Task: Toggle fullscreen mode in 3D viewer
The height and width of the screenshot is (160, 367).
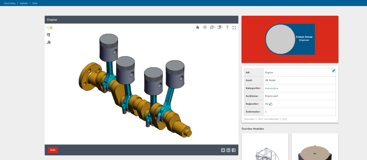Action: click(x=234, y=27)
